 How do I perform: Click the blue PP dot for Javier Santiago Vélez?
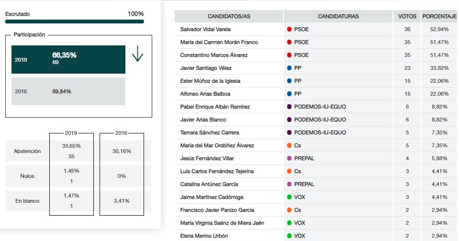point(289,68)
